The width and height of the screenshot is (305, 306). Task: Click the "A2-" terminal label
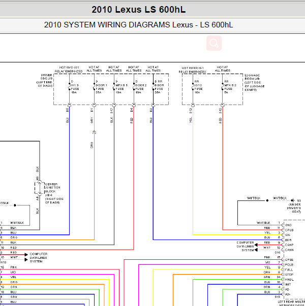click(x=287, y=289)
